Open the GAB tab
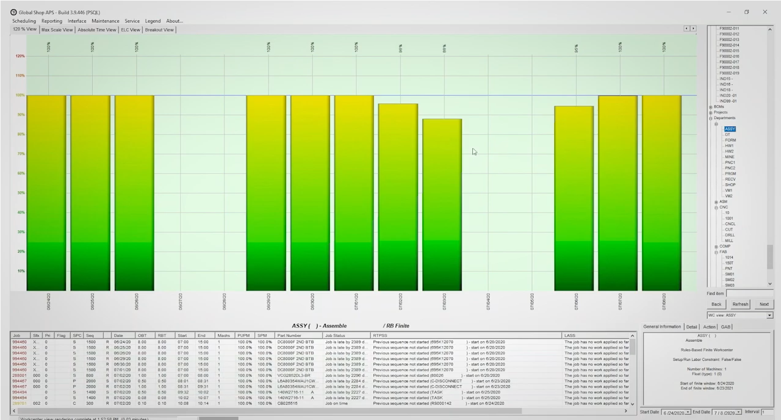This screenshot has height=420, width=781. click(x=725, y=327)
